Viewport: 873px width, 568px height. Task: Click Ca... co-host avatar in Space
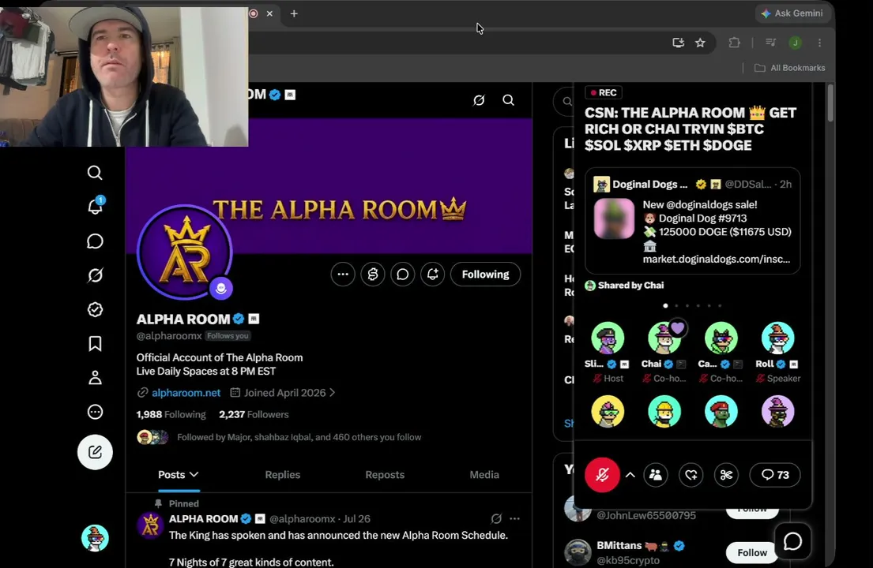coord(721,338)
